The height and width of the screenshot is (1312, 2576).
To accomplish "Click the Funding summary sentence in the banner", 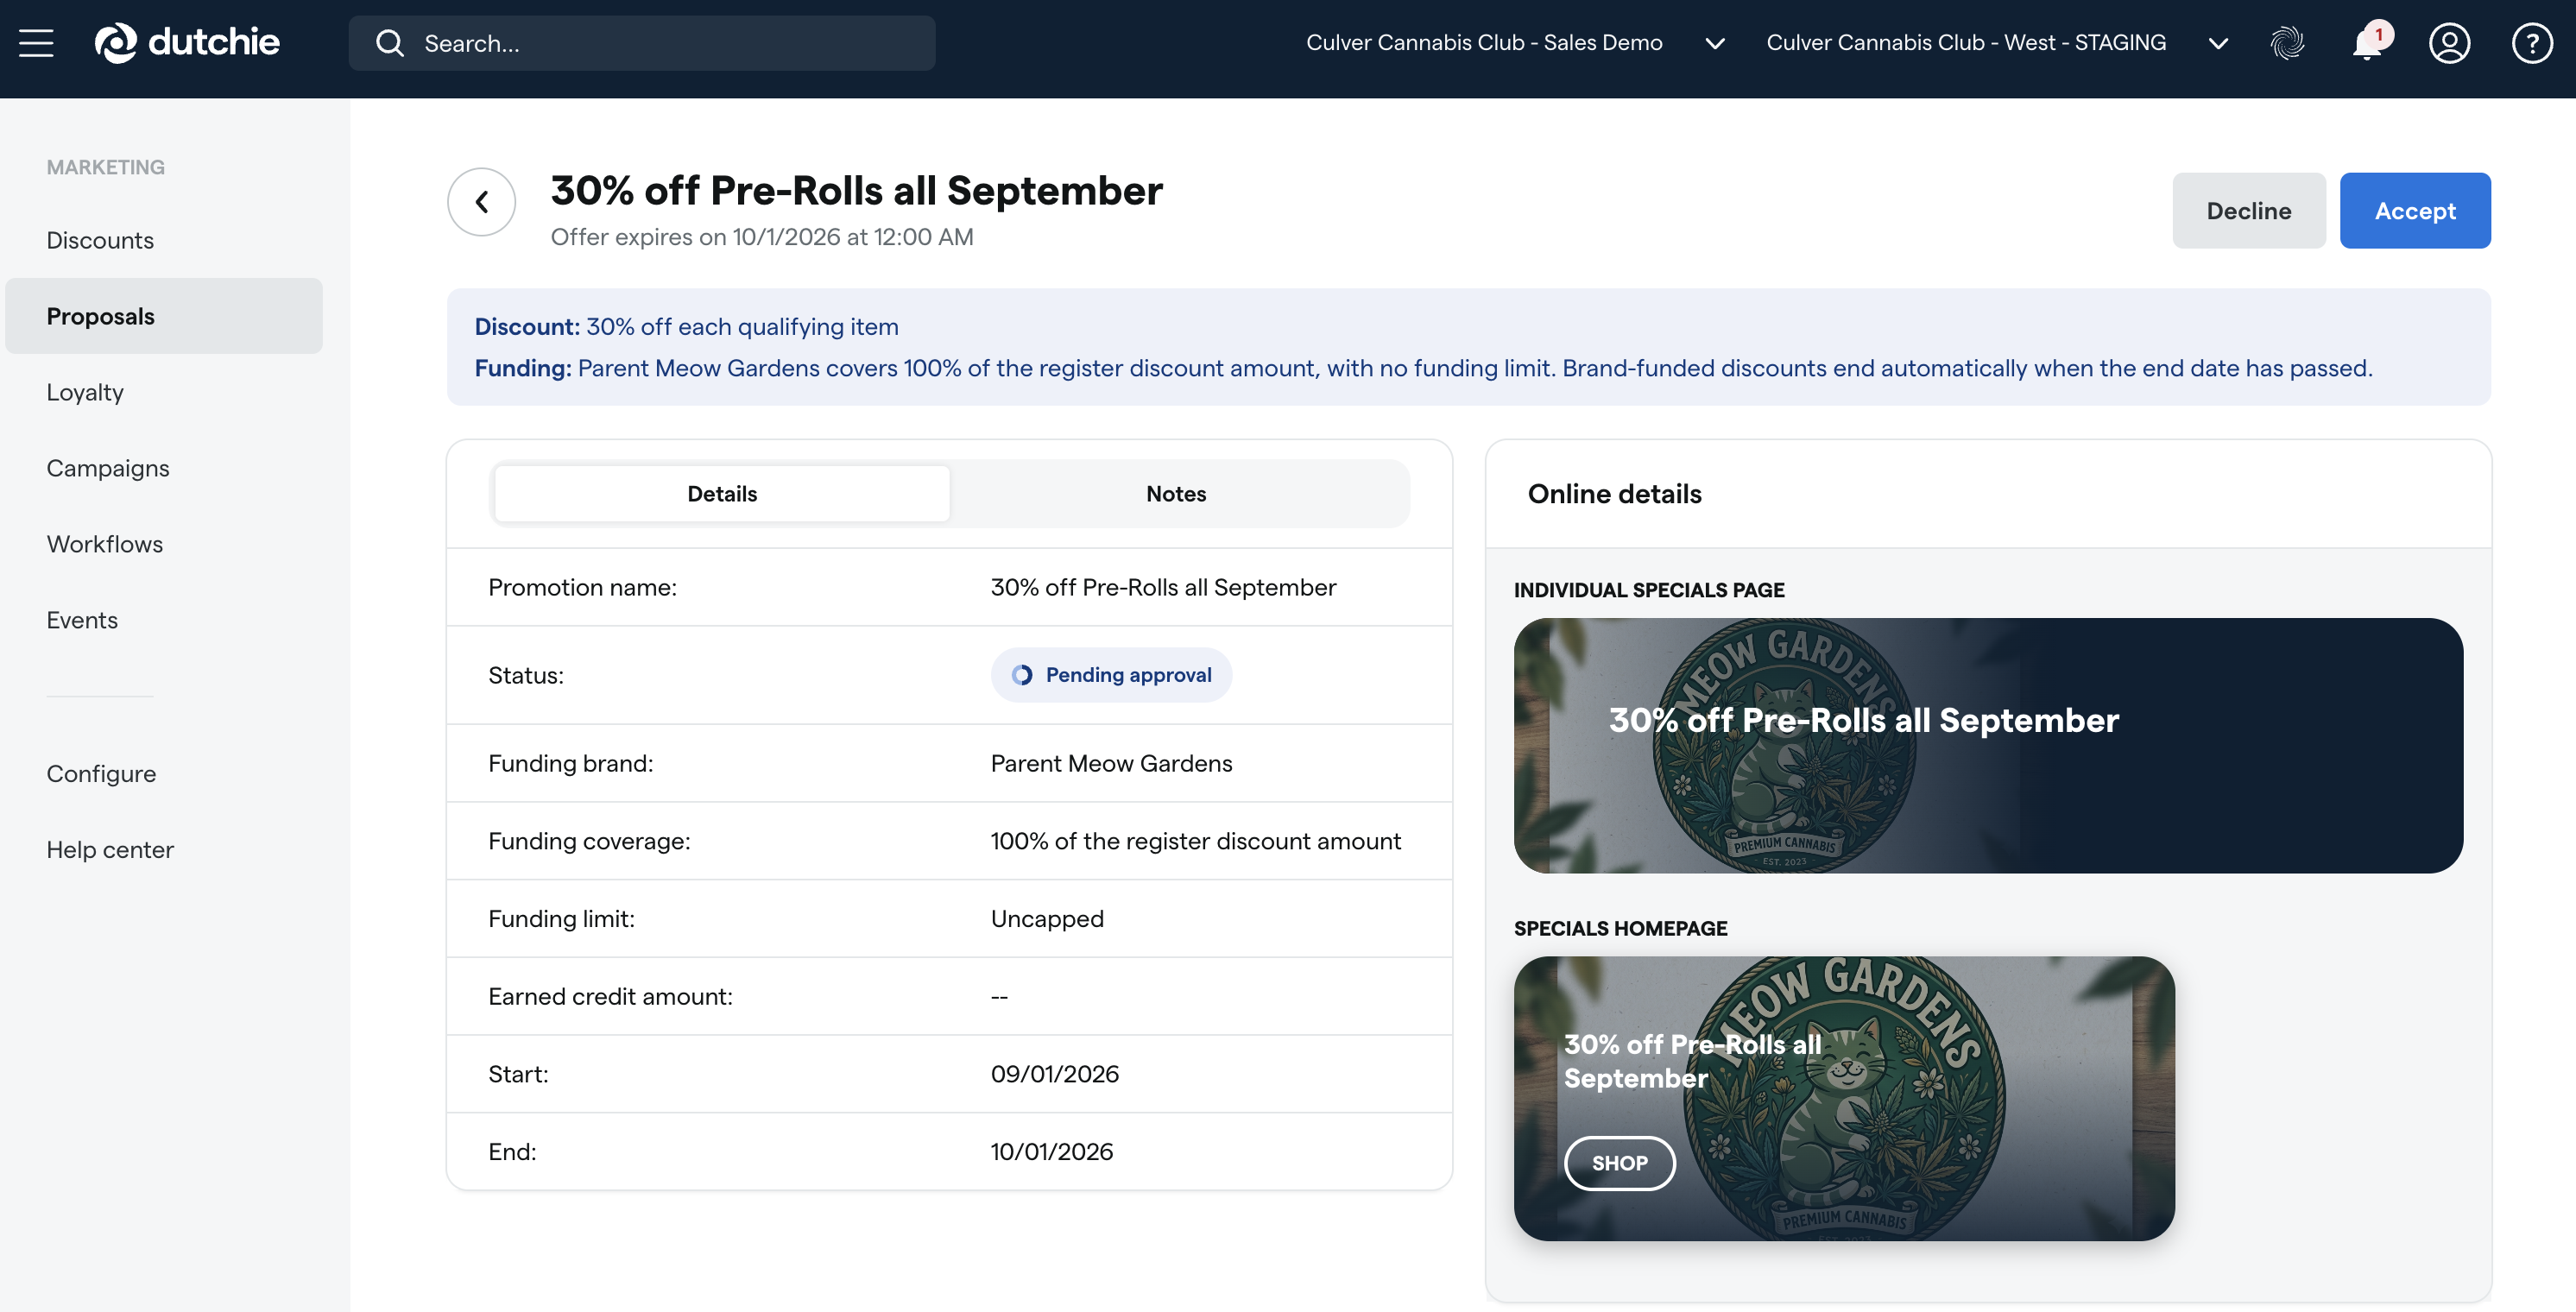I will [1424, 368].
